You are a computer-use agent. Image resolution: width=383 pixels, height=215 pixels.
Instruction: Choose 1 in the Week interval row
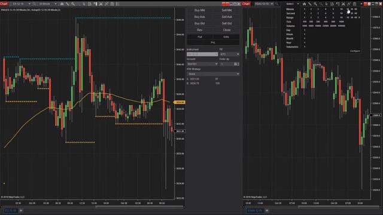click(305, 35)
